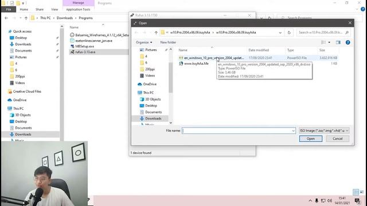Click Downloads in Explorer breadcrumb path
This screenshot has height=206, width=367.
(65, 18)
